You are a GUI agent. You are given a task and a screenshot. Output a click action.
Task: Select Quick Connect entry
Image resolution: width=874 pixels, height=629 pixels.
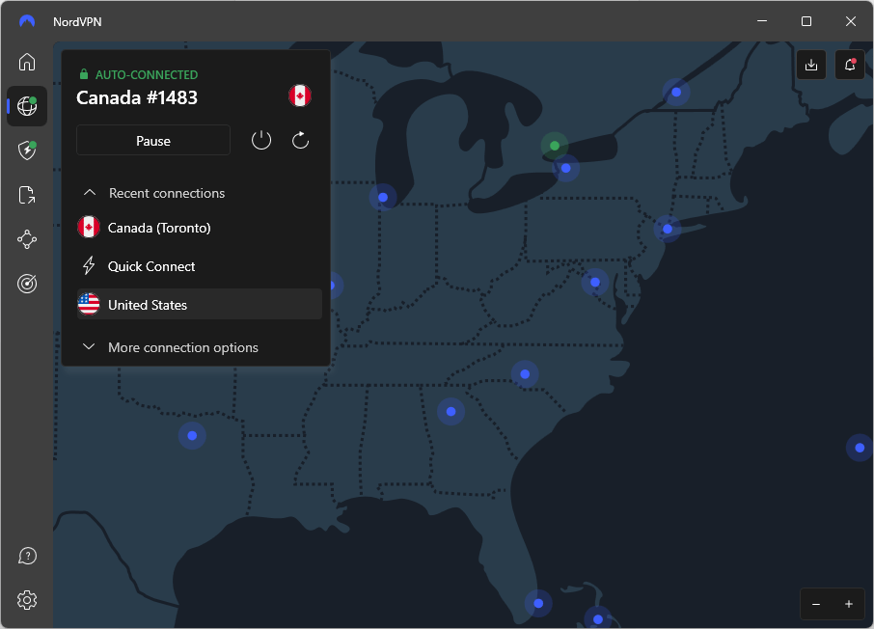tap(199, 266)
